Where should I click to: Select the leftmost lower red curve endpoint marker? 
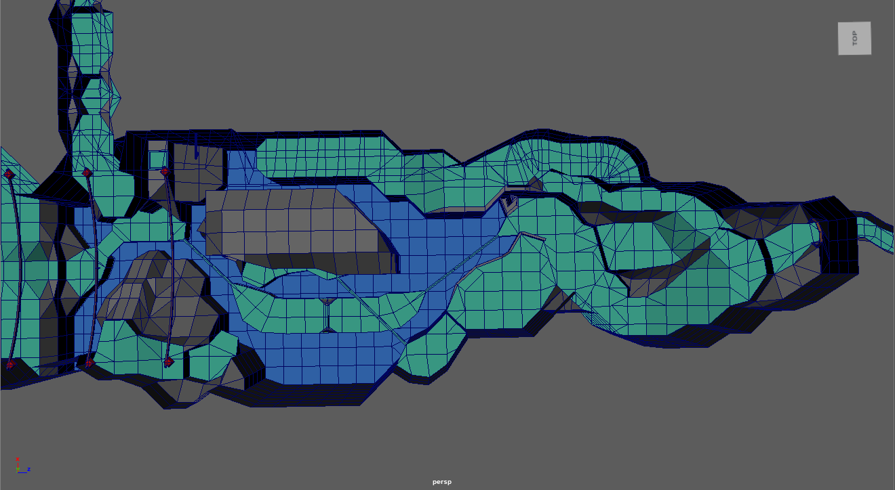point(10,365)
